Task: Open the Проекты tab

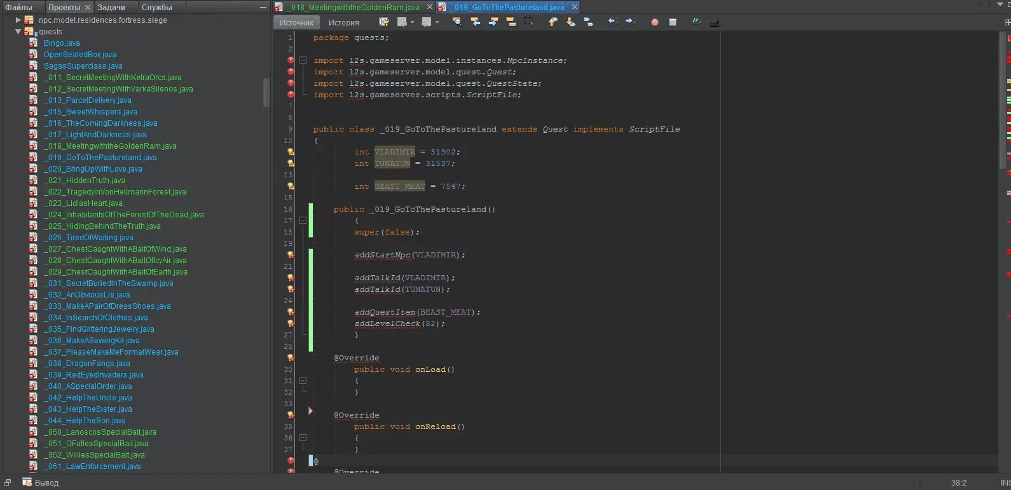Action: coord(69,7)
